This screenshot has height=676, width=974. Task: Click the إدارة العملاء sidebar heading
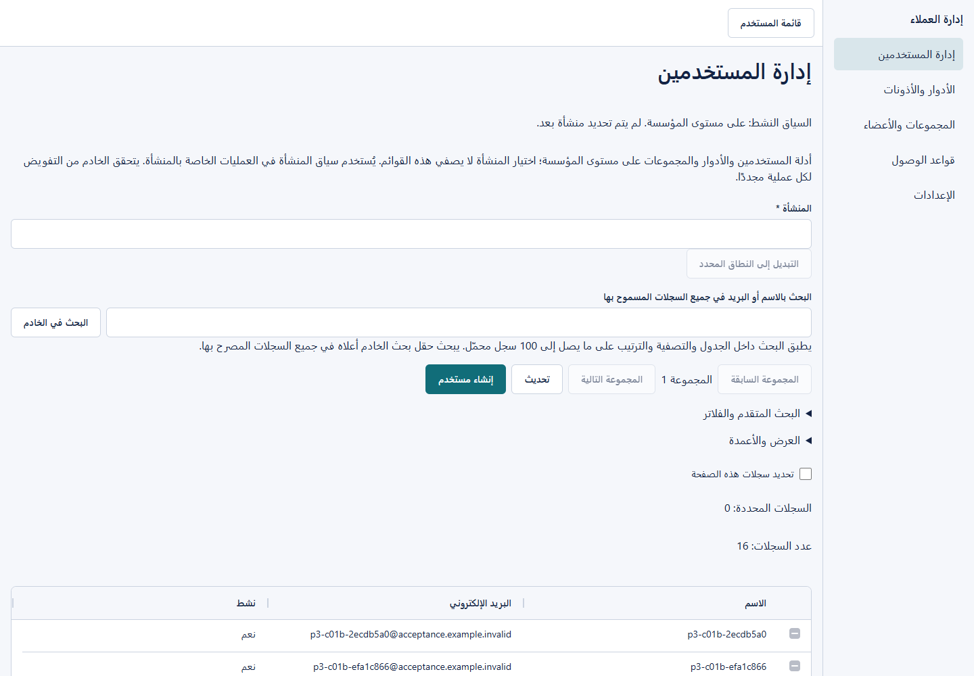(936, 19)
